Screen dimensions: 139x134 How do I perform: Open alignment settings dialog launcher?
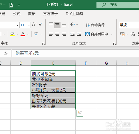114,44
